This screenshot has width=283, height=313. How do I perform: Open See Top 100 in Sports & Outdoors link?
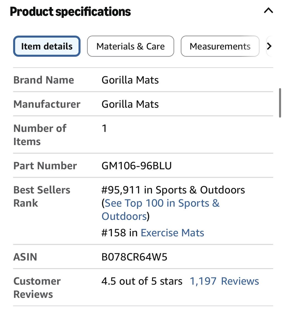click(161, 209)
